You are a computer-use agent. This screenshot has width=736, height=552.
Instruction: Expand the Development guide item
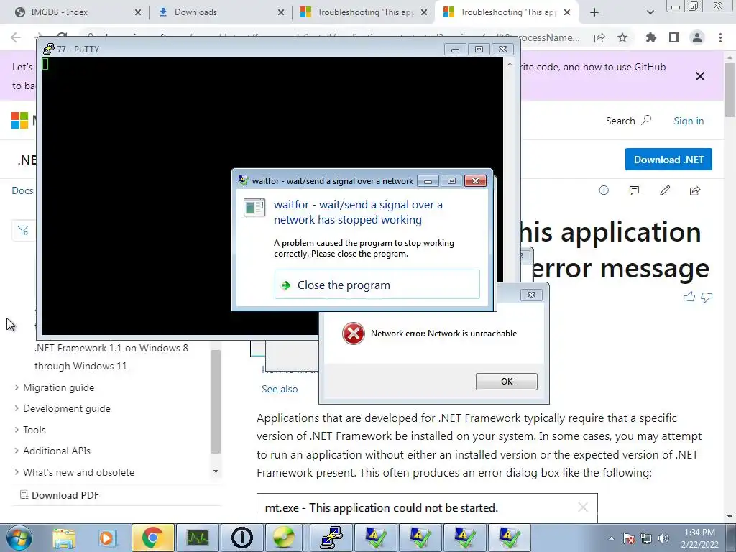coord(67,408)
